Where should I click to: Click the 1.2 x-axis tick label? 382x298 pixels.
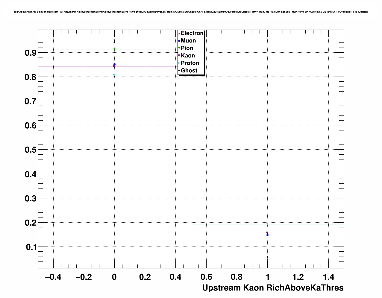pyautogui.click(x=298, y=277)
